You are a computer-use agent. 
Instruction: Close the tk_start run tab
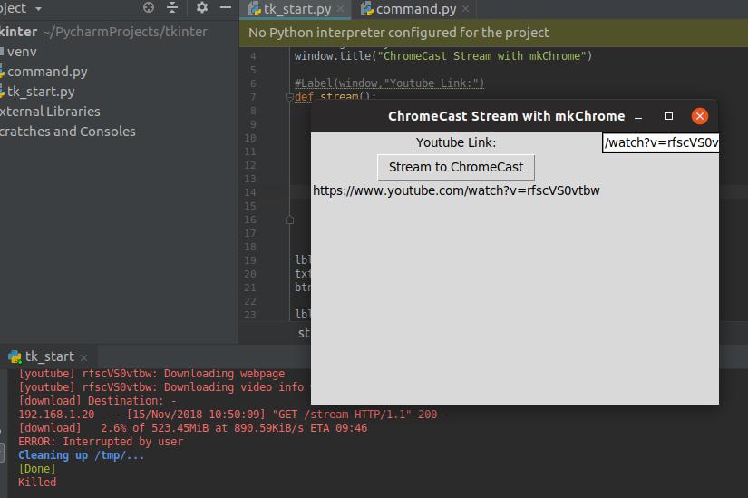[84, 357]
